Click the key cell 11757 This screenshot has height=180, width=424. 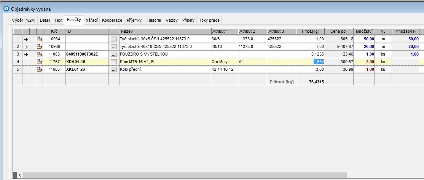coord(54,62)
